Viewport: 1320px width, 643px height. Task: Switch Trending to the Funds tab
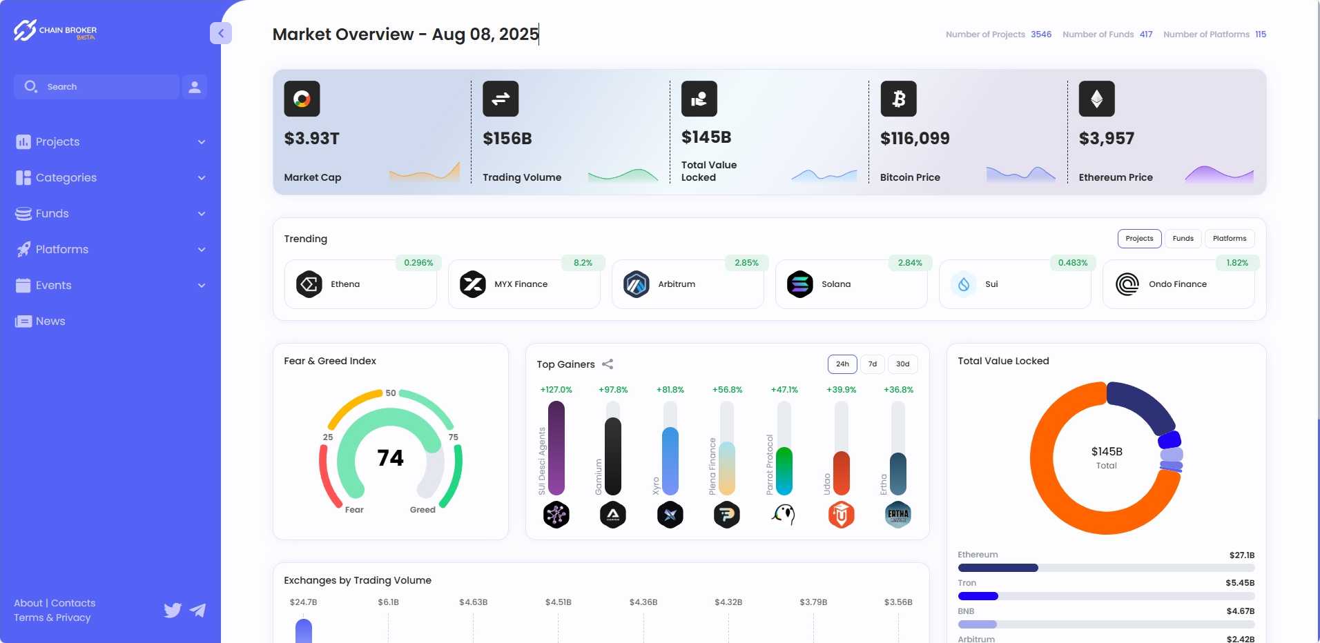click(1183, 239)
